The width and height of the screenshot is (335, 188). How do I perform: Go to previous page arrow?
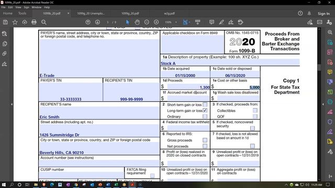(88, 22)
